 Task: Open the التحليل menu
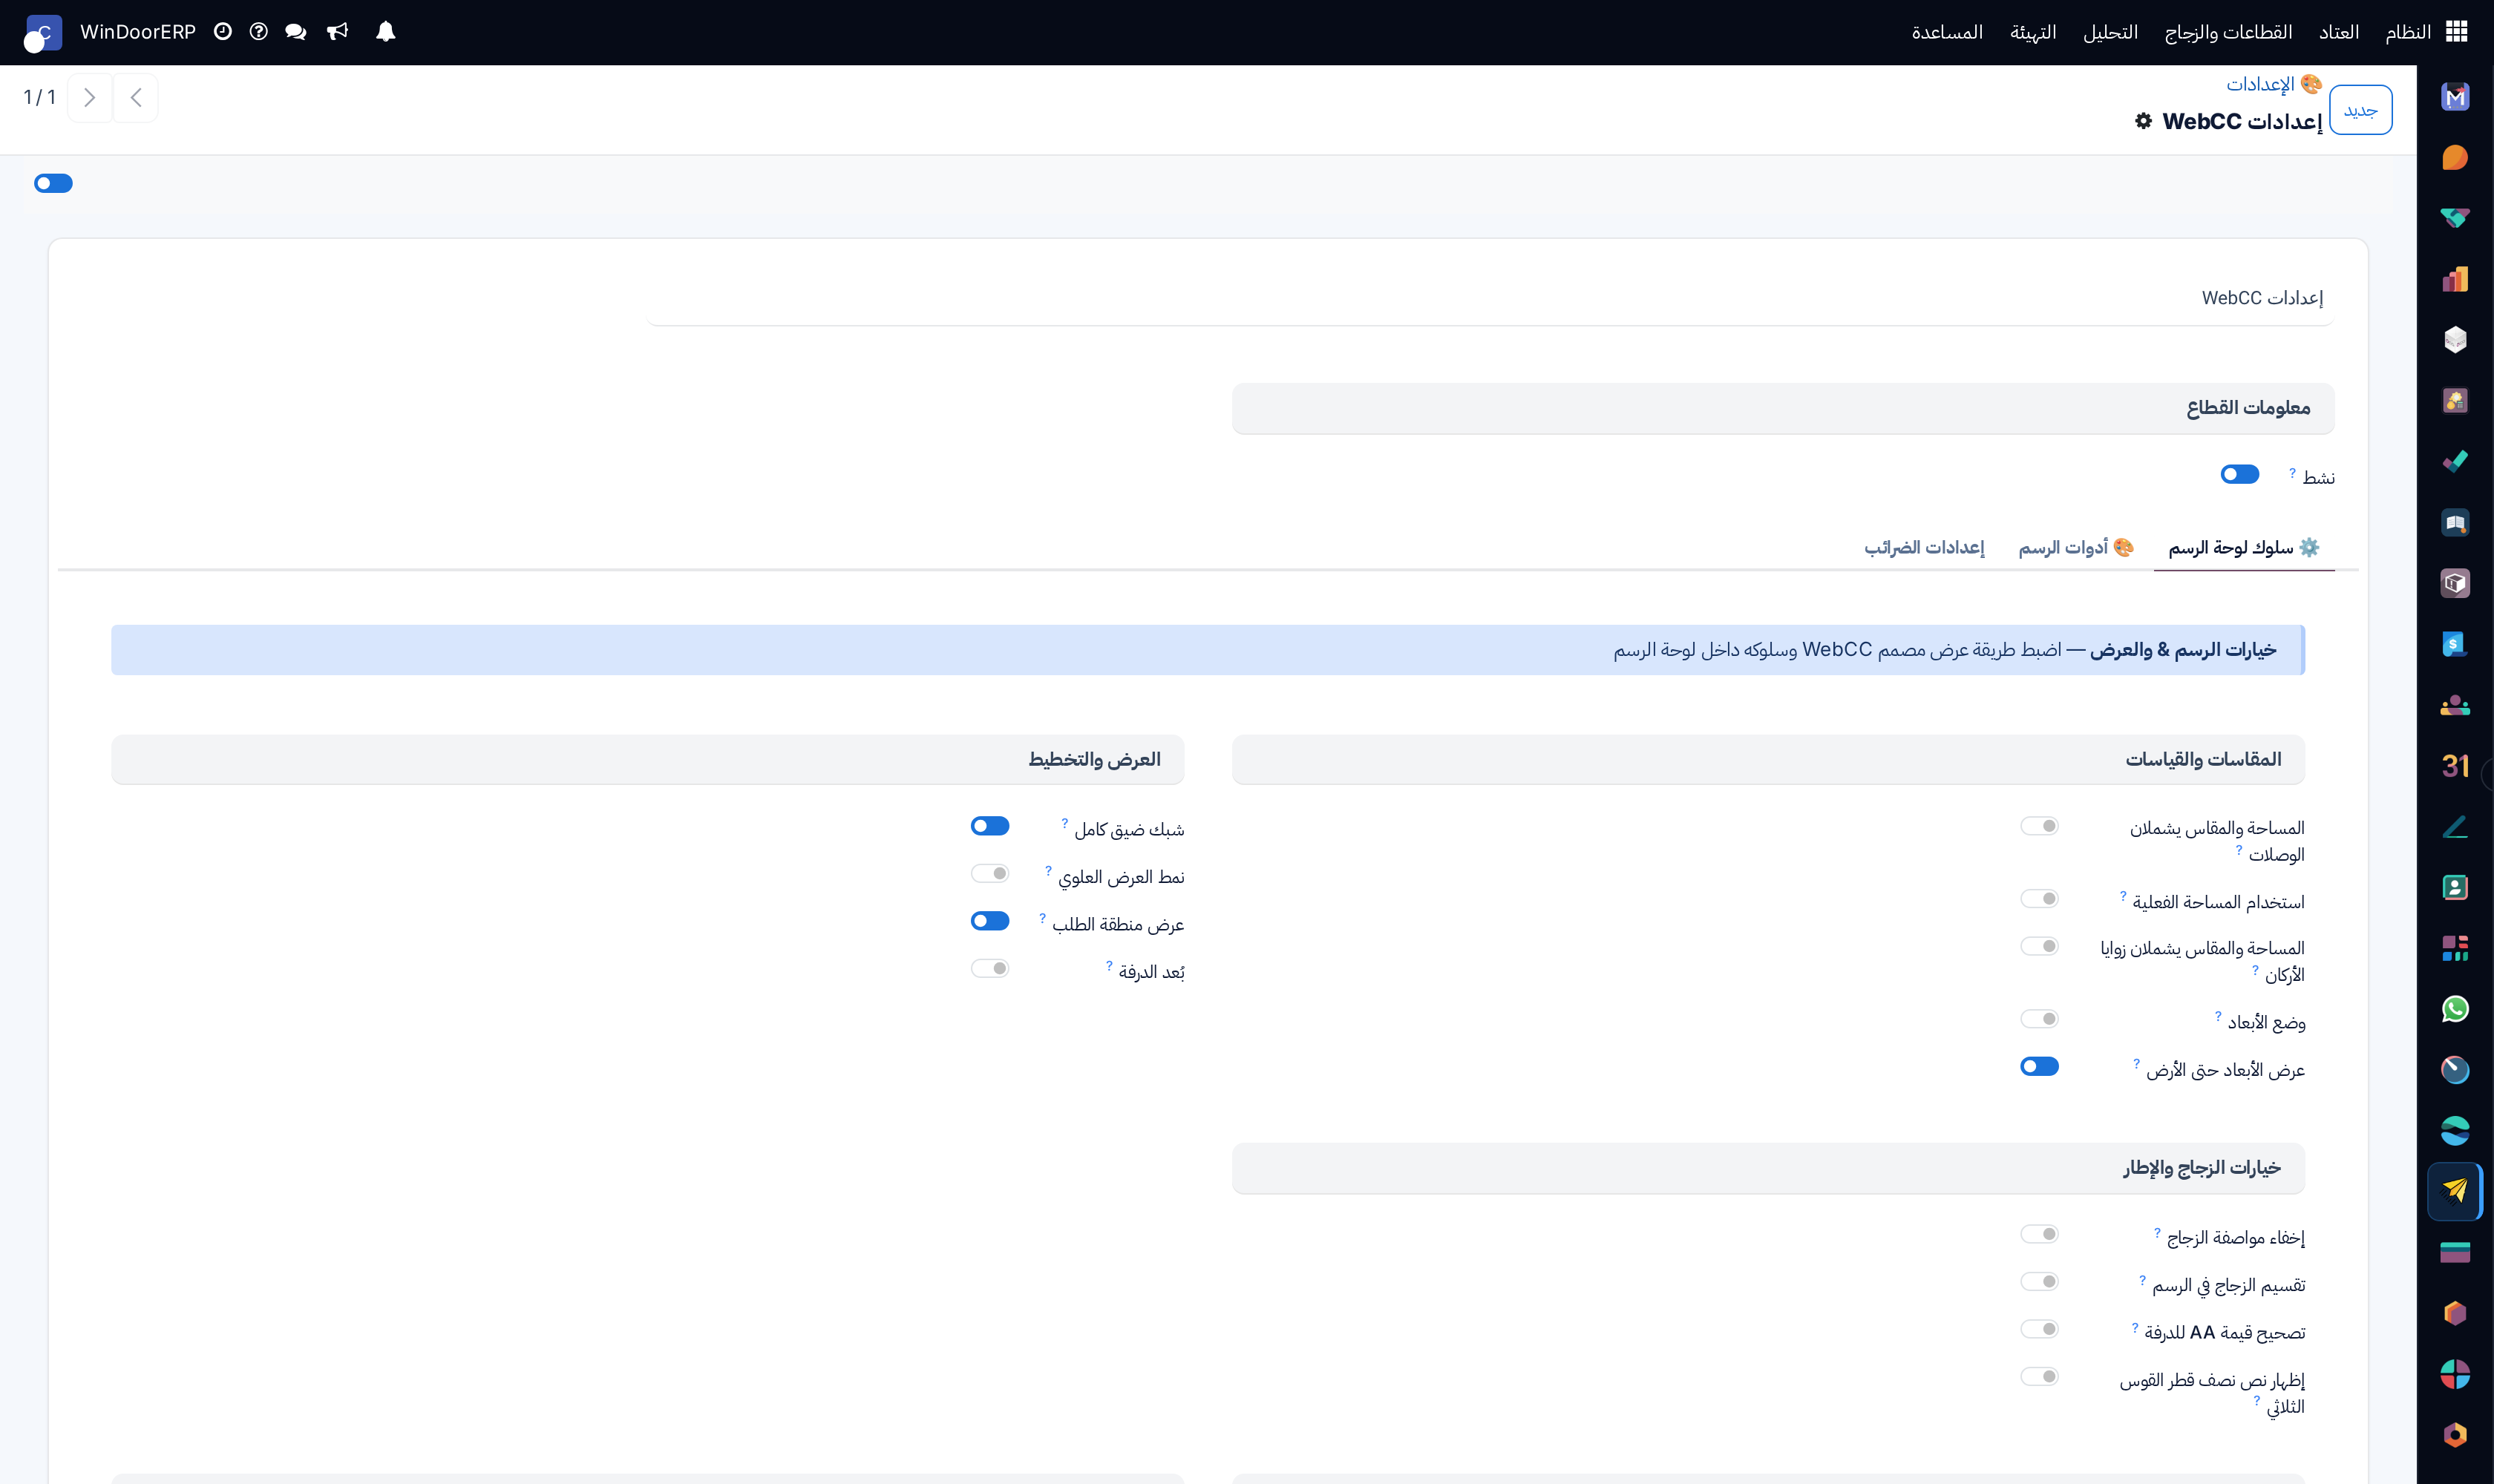tap(2110, 32)
